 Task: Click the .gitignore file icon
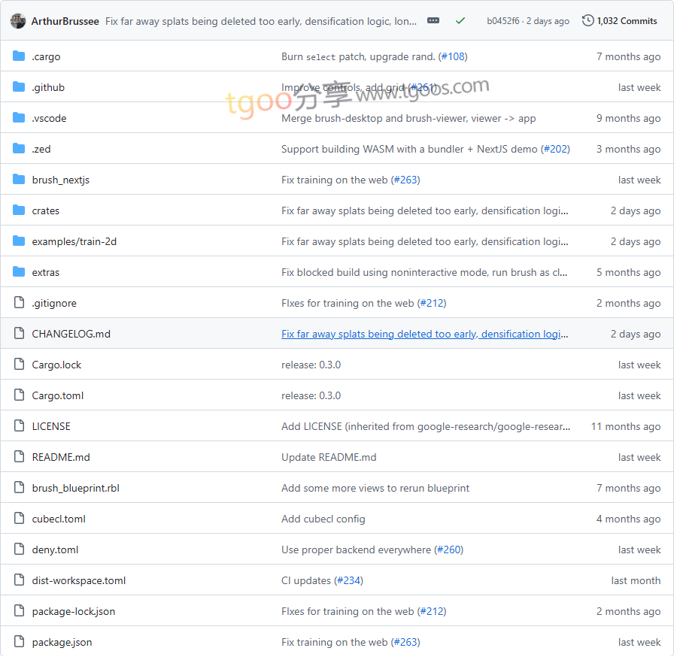coord(19,303)
